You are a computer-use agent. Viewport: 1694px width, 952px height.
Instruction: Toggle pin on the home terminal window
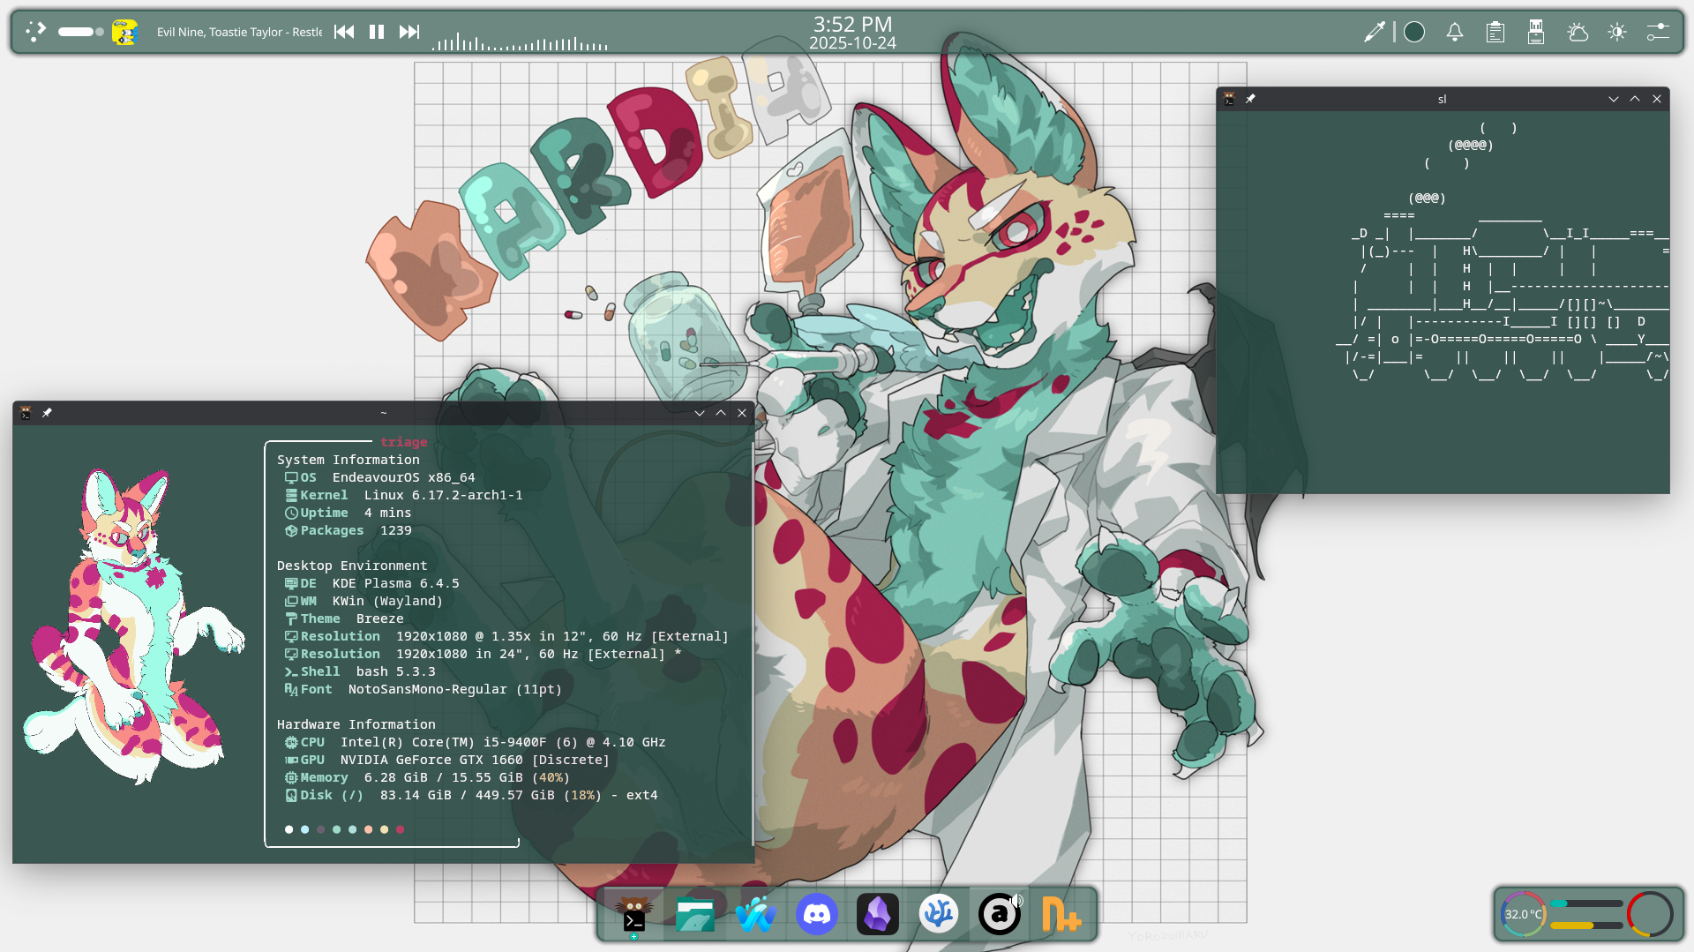47,413
